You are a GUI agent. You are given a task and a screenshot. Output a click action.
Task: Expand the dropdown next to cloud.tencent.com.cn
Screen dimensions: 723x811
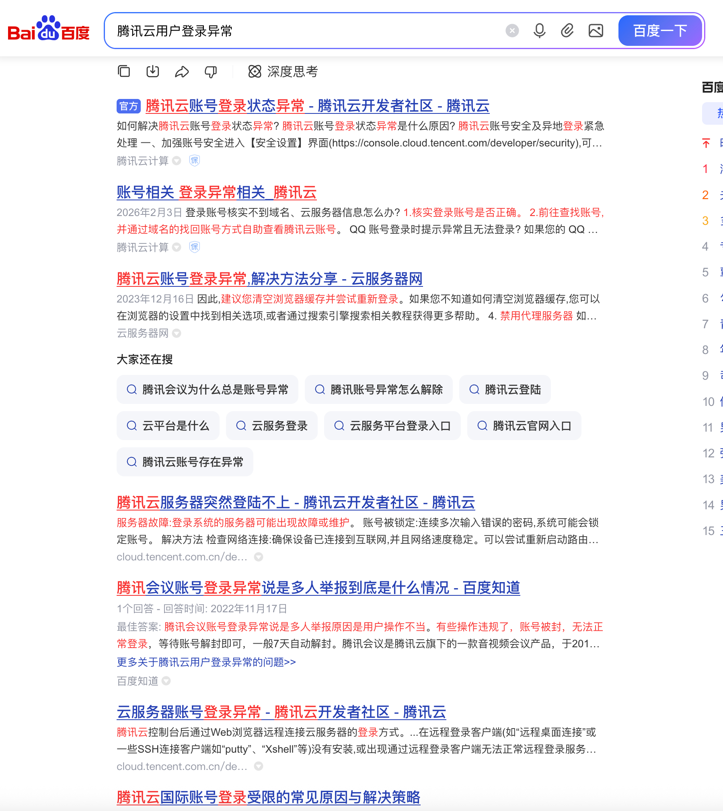(259, 557)
